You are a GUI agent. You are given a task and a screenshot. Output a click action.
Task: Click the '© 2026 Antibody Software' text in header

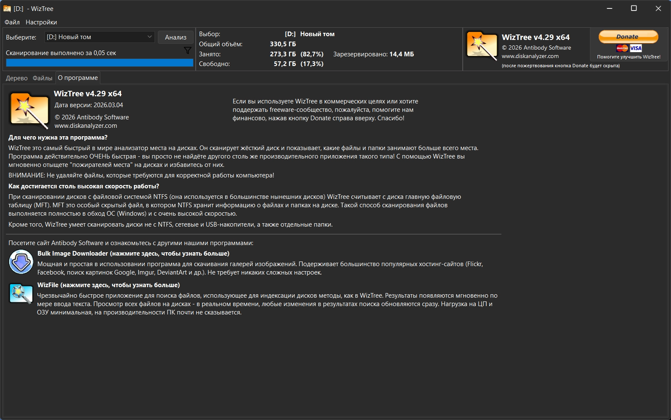(536, 48)
